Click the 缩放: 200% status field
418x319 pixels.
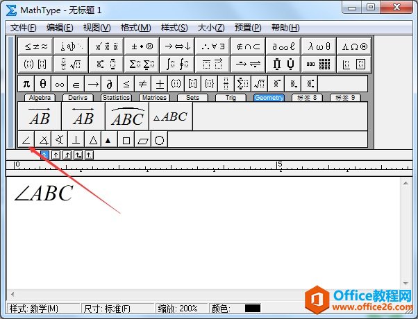click(181, 309)
